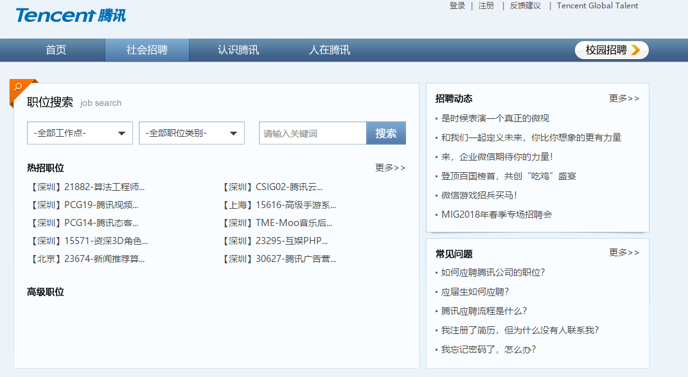
Task: Open job TME-Moo音乐后 listing
Action: tap(276, 223)
